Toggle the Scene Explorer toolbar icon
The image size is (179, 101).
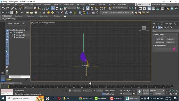coord(140,8)
